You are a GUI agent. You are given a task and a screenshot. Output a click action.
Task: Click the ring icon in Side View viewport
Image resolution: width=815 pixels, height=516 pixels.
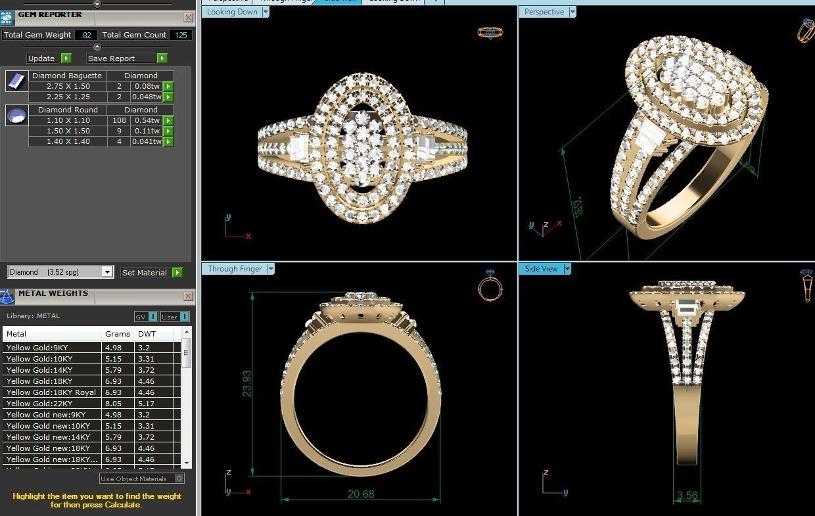[x=806, y=286]
